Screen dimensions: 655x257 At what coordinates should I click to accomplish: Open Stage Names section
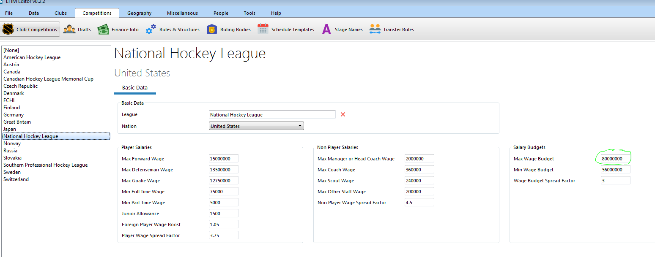tap(342, 30)
